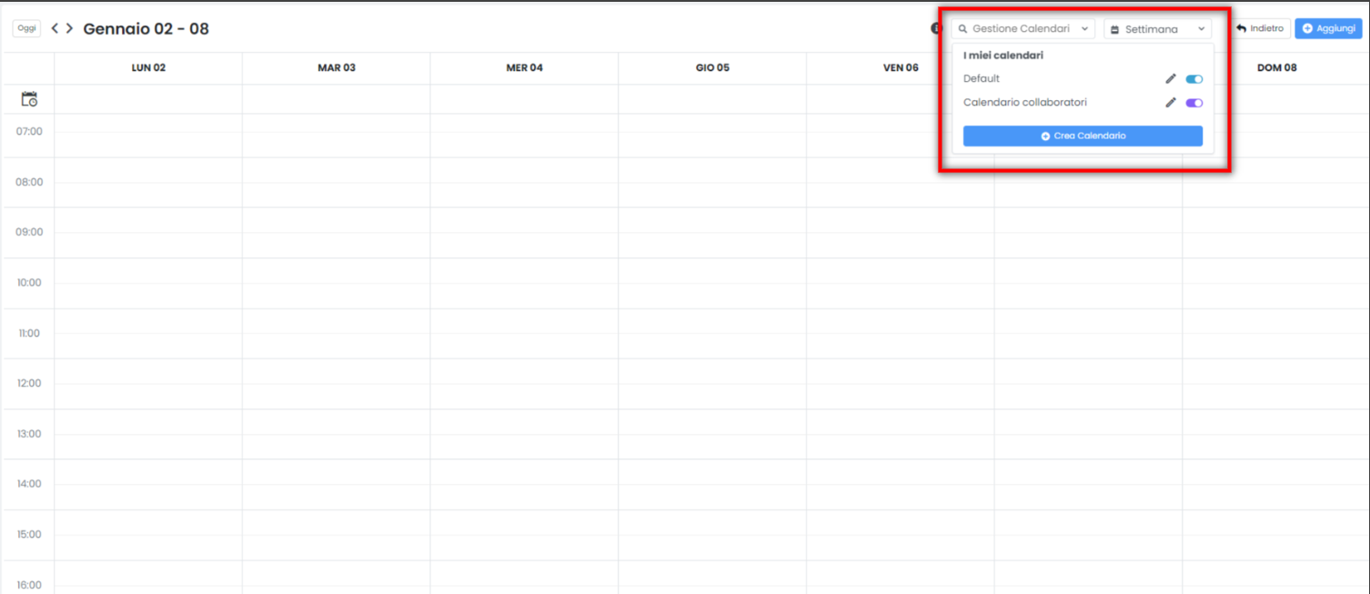Image resolution: width=1370 pixels, height=594 pixels.
Task: Edit Calendario collaboratori with pencil icon
Action: (1171, 103)
